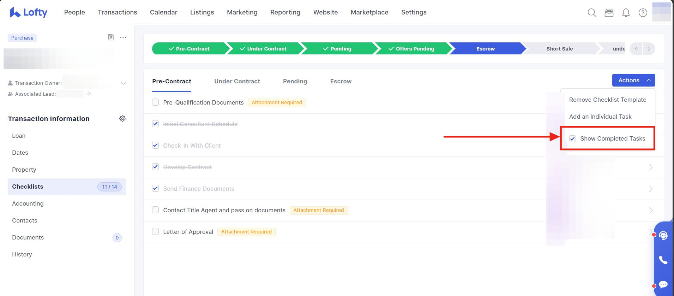Collapse the Actions dropdown button
674x296 pixels.
(633, 80)
